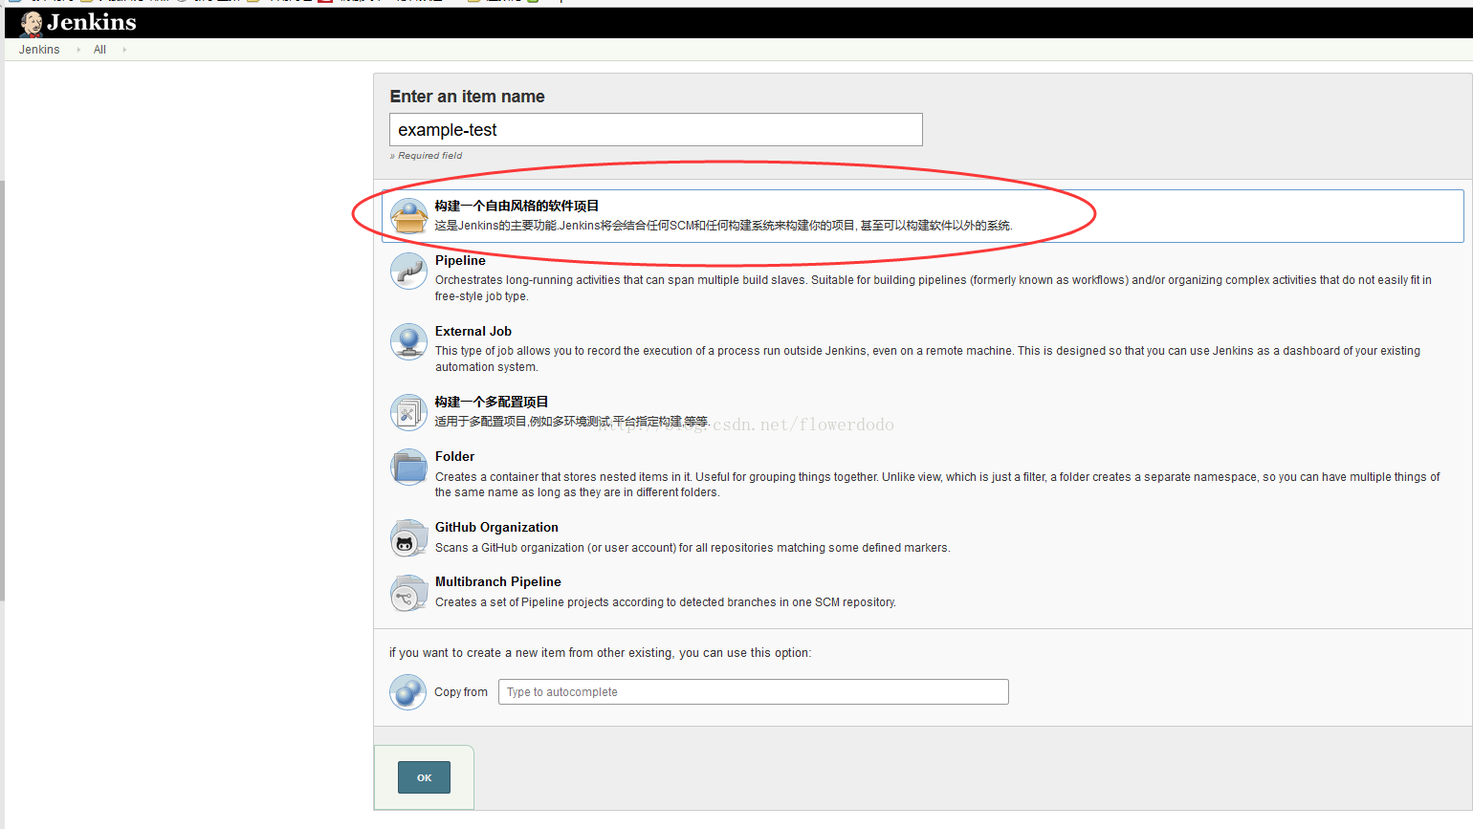Screen dimensions: 1473x829
Task: Open the Jenkins breadcrumb link
Action: 39,50
